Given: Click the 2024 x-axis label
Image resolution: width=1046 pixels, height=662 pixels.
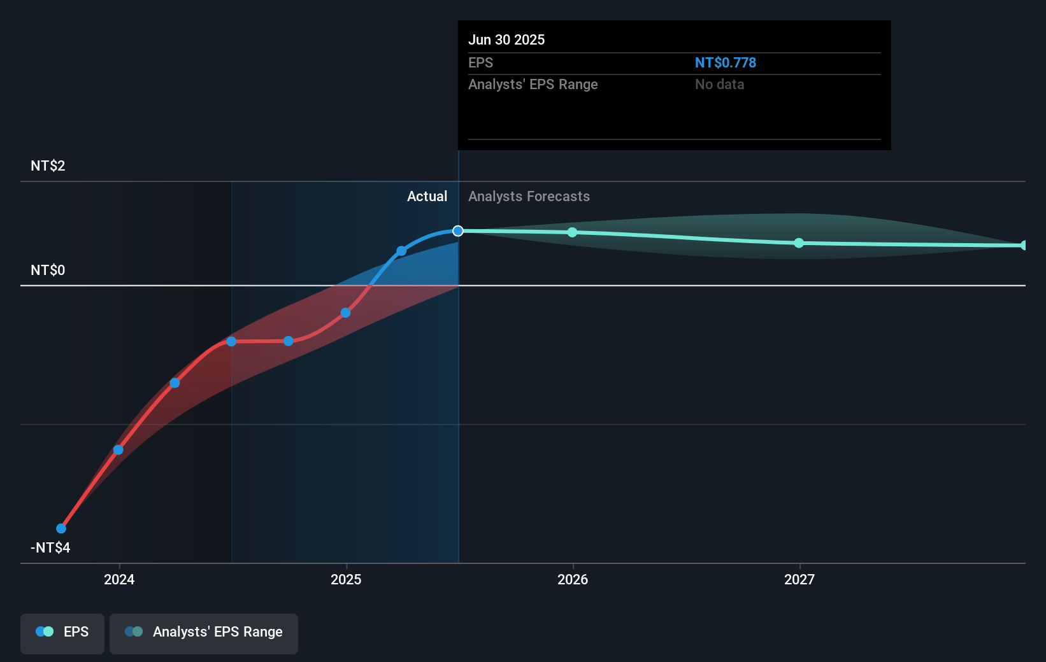Looking at the screenshot, I should 119,579.
